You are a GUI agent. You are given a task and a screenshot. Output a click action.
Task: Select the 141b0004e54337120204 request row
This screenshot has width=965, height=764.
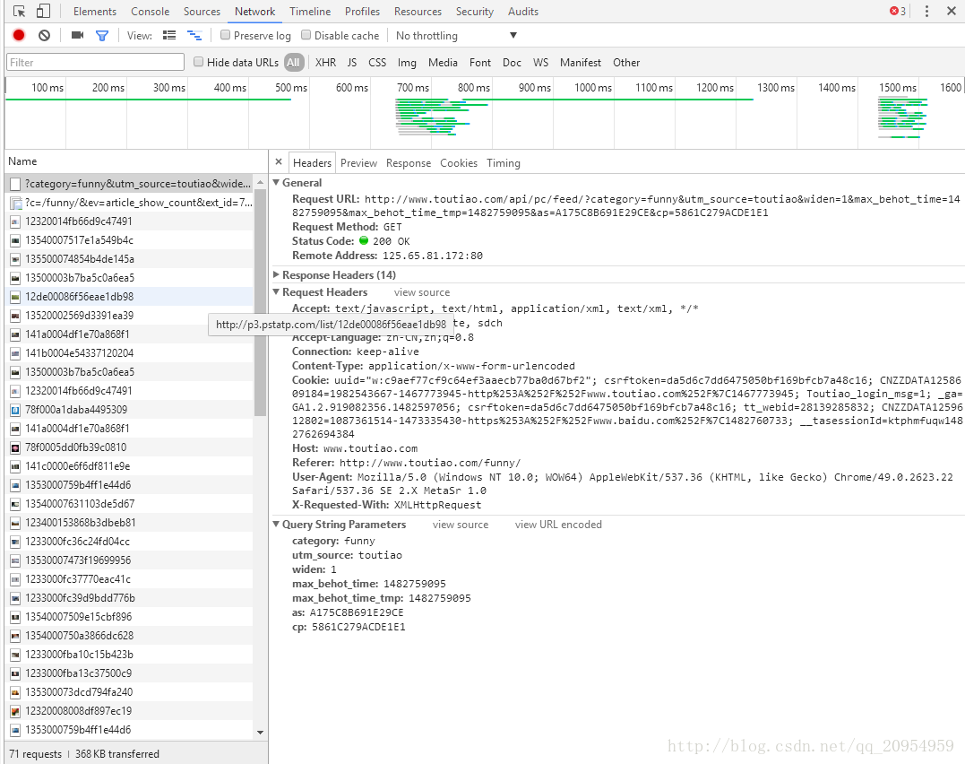coord(131,353)
